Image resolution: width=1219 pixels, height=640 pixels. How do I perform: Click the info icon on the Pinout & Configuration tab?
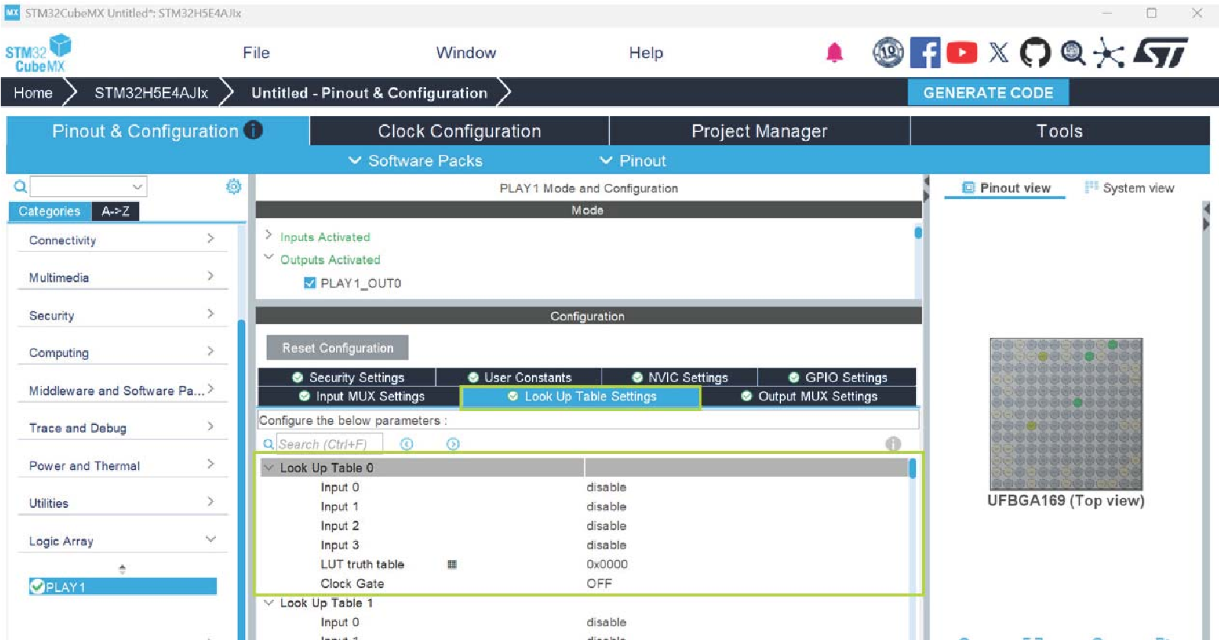(x=253, y=130)
